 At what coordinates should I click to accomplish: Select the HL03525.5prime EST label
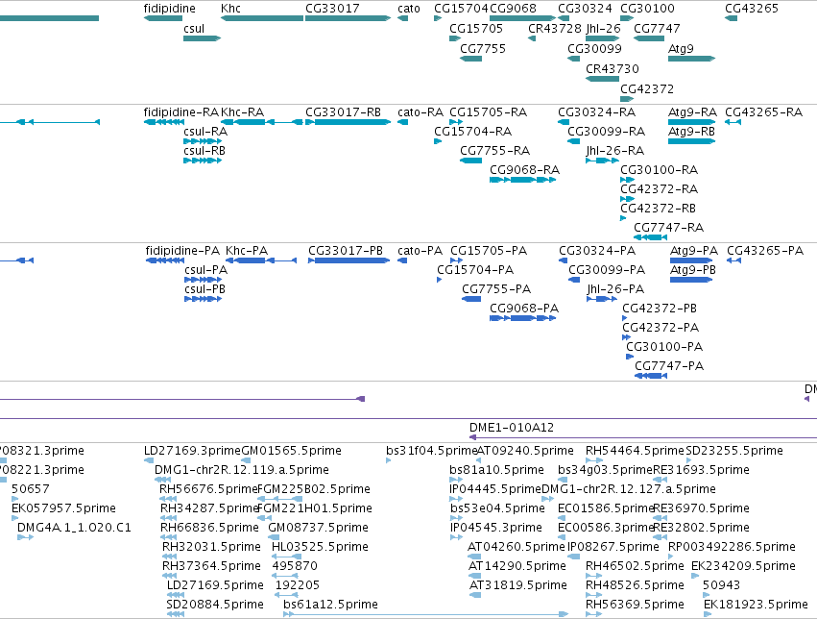click(x=320, y=547)
